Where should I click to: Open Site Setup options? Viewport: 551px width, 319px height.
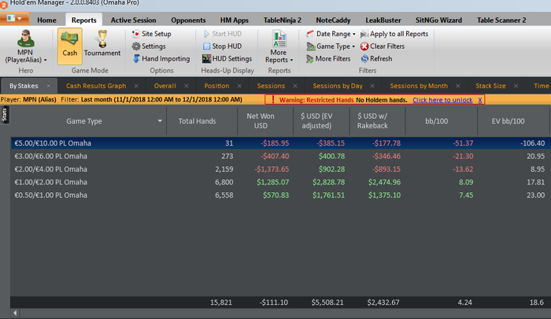pyautogui.click(x=151, y=34)
